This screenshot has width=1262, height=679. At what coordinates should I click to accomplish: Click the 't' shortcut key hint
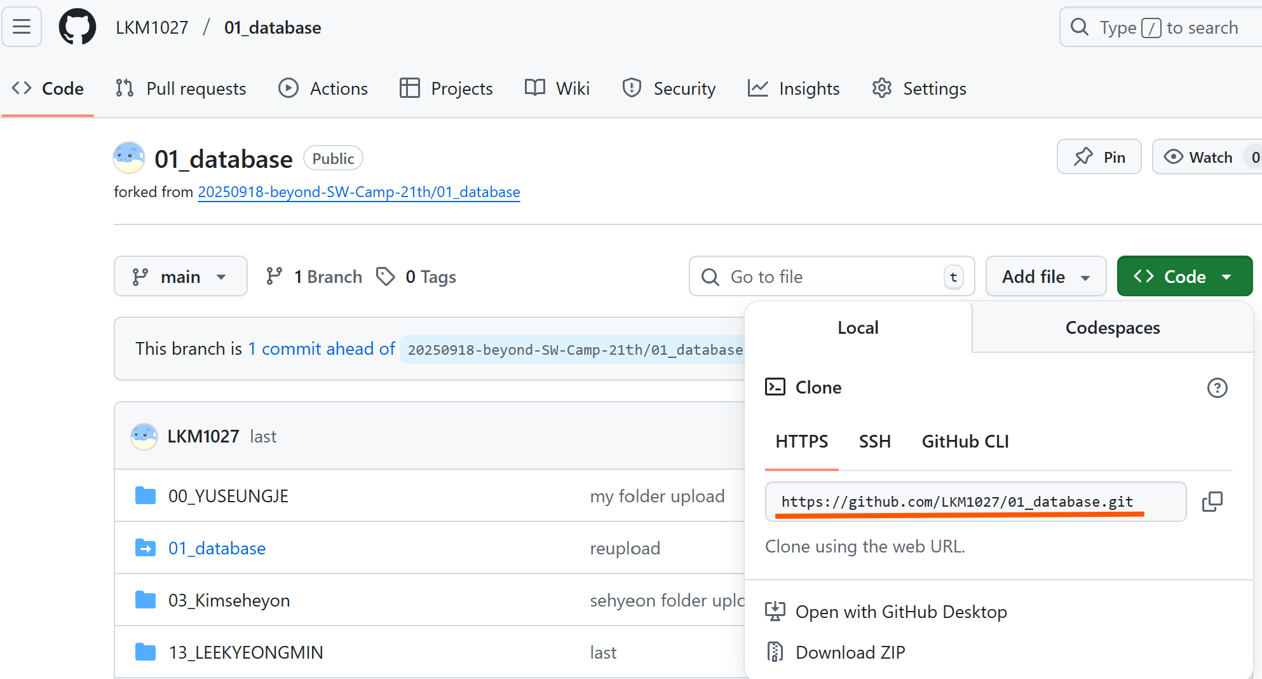(953, 277)
